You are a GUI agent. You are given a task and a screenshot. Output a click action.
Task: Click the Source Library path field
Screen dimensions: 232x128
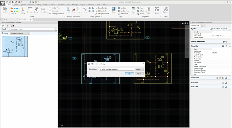tap(116, 69)
